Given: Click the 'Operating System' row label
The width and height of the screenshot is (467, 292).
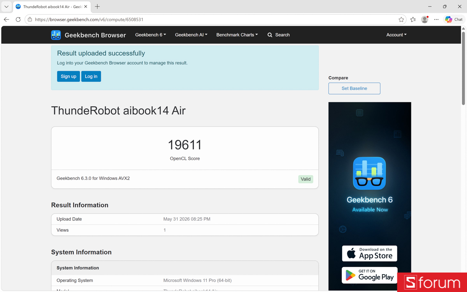Looking at the screenshot, I should click(75, 280).
